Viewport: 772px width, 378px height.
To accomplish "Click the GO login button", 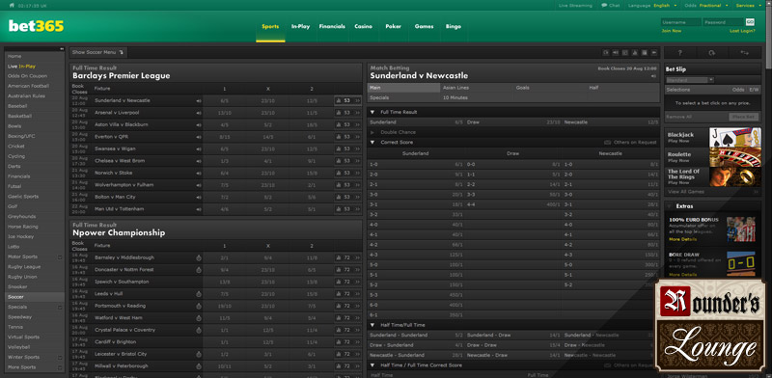I will coord(750,21).
